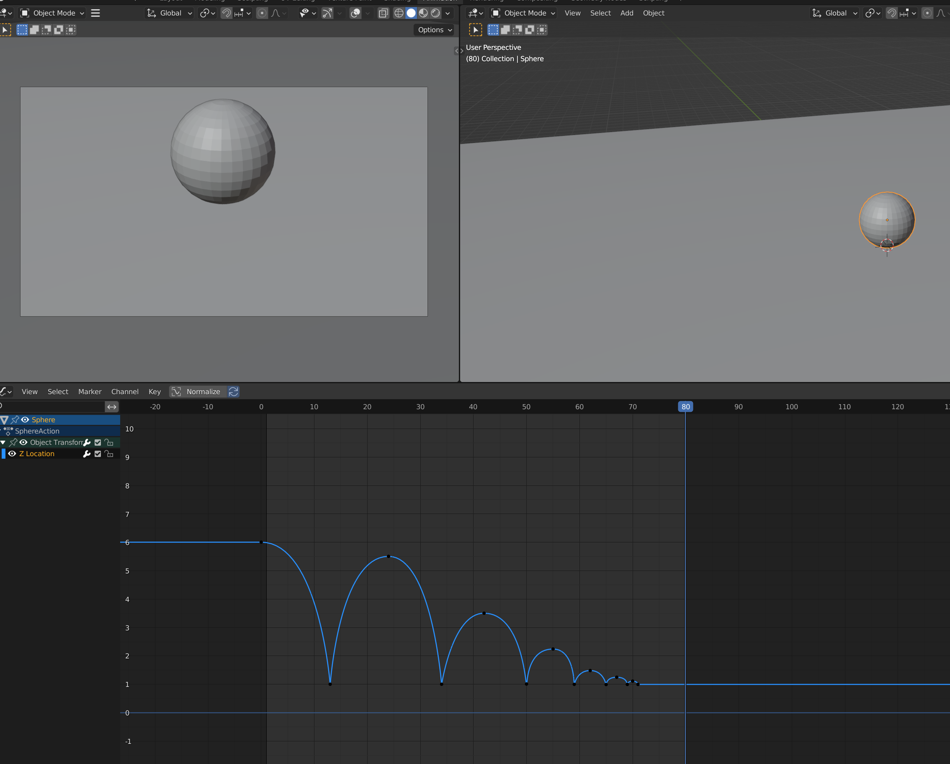Switch left viewport to wireframe shading
This screenshot has width=950, height=764.
tap(399, 13)
